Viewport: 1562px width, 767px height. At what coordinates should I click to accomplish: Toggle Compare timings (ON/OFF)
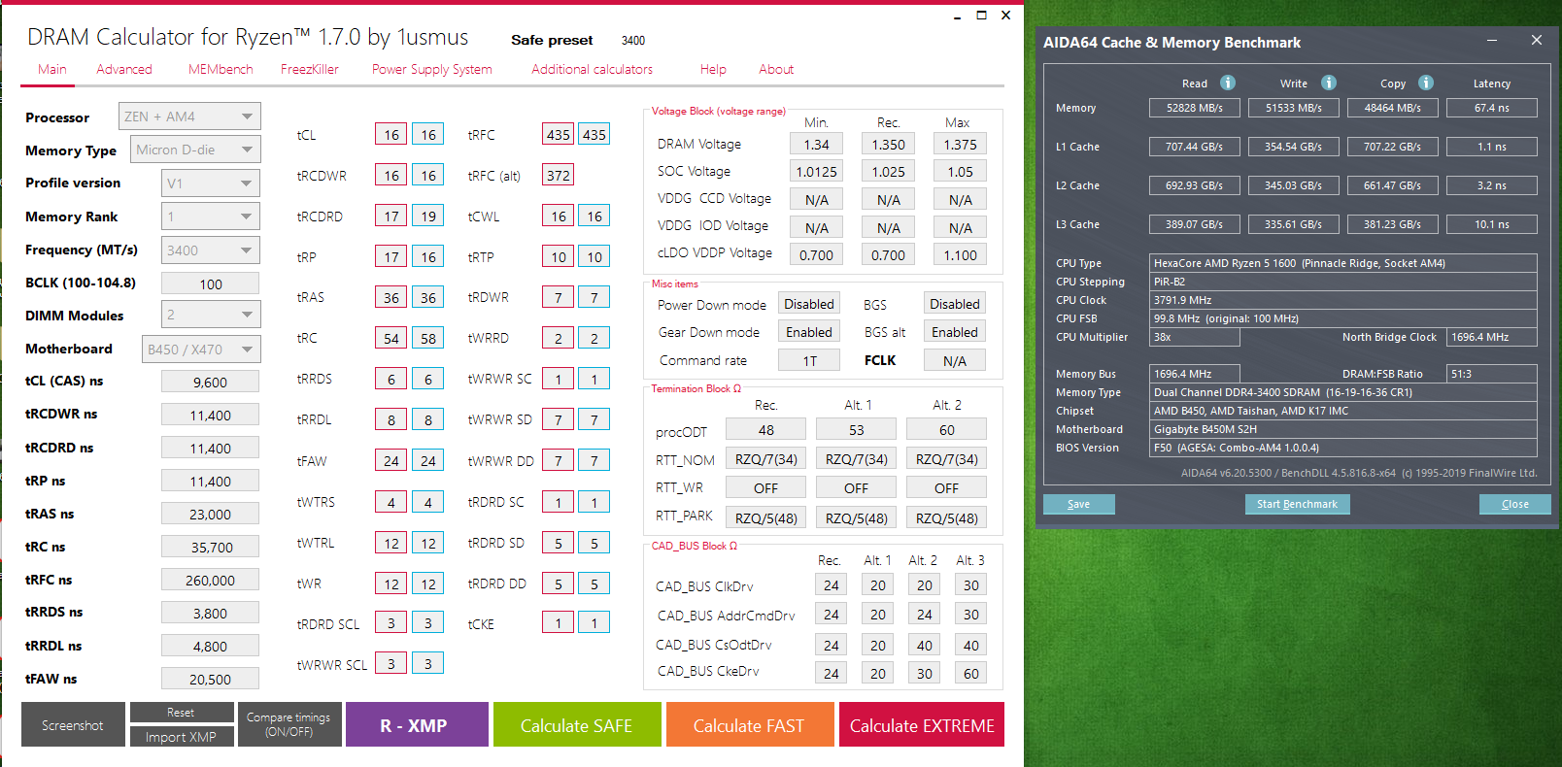[x=289, y=725]
